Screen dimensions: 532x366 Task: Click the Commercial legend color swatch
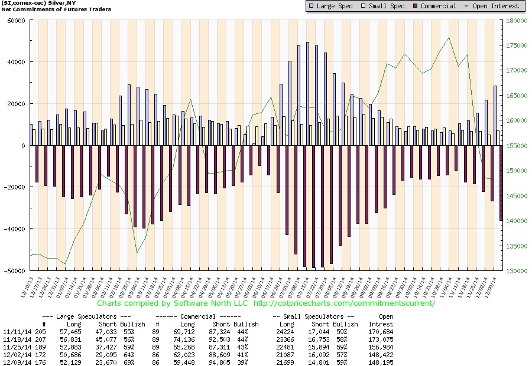coord(416,6)
